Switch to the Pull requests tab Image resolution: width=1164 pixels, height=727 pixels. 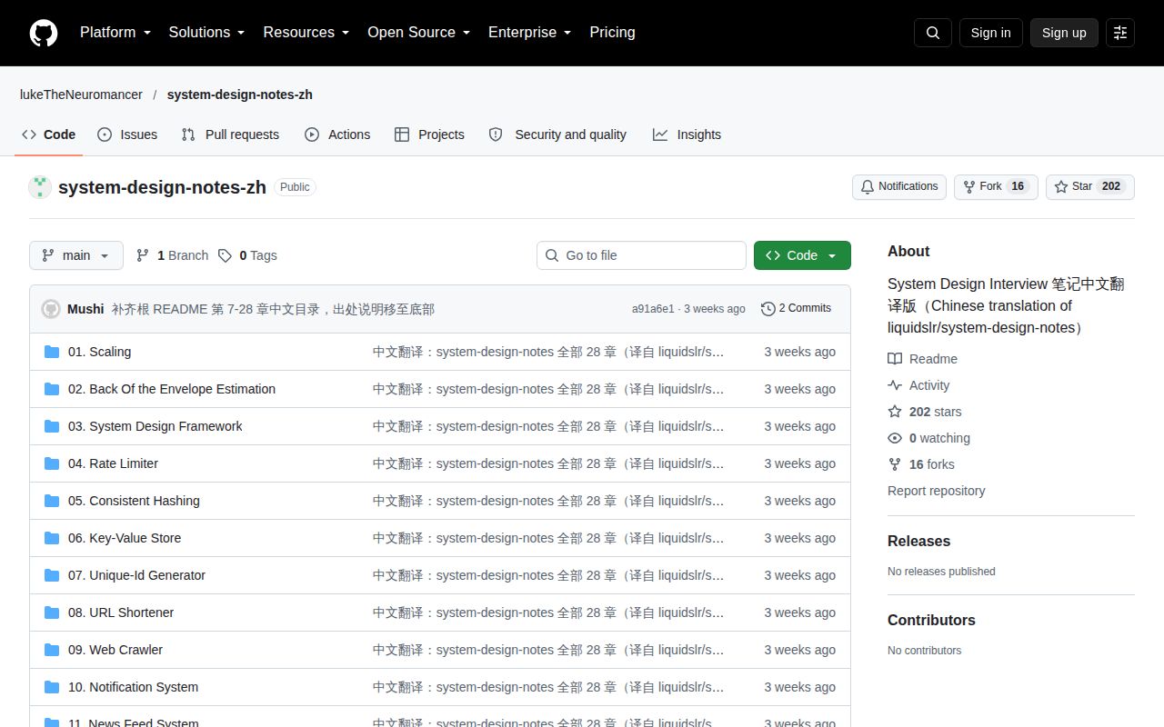pos(230,134)
